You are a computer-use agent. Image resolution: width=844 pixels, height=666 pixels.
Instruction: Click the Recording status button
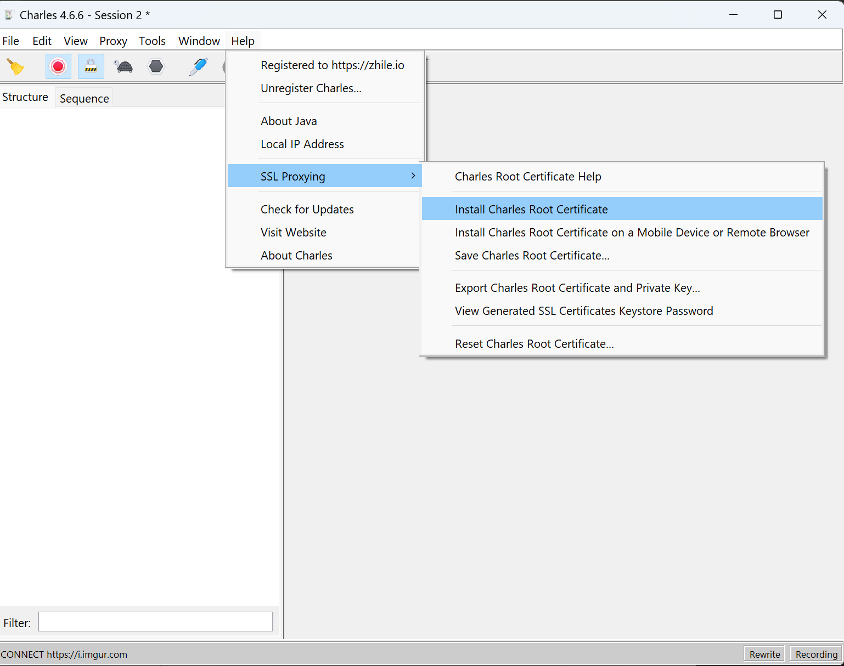816,654
